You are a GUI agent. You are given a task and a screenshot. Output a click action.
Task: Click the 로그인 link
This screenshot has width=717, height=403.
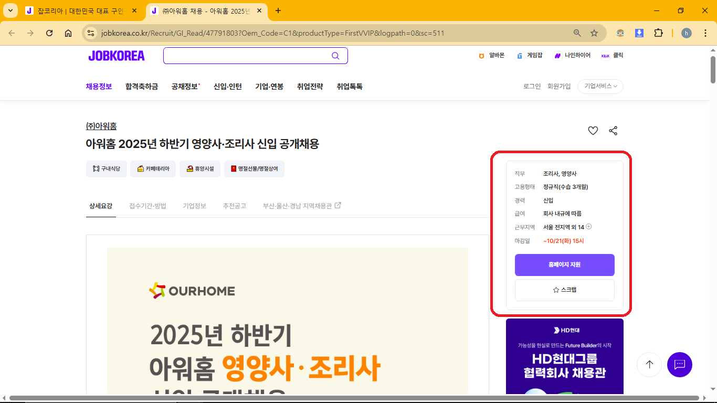click(532, 87)
